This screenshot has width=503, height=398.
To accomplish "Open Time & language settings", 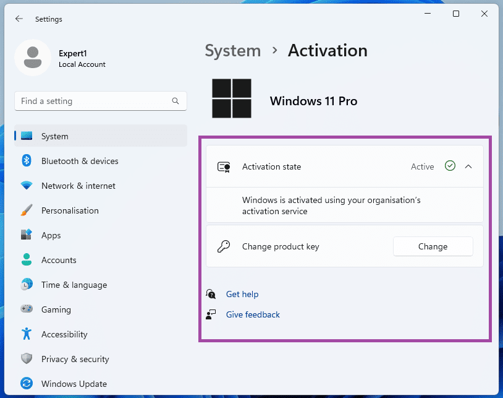I will pos(101,284).
